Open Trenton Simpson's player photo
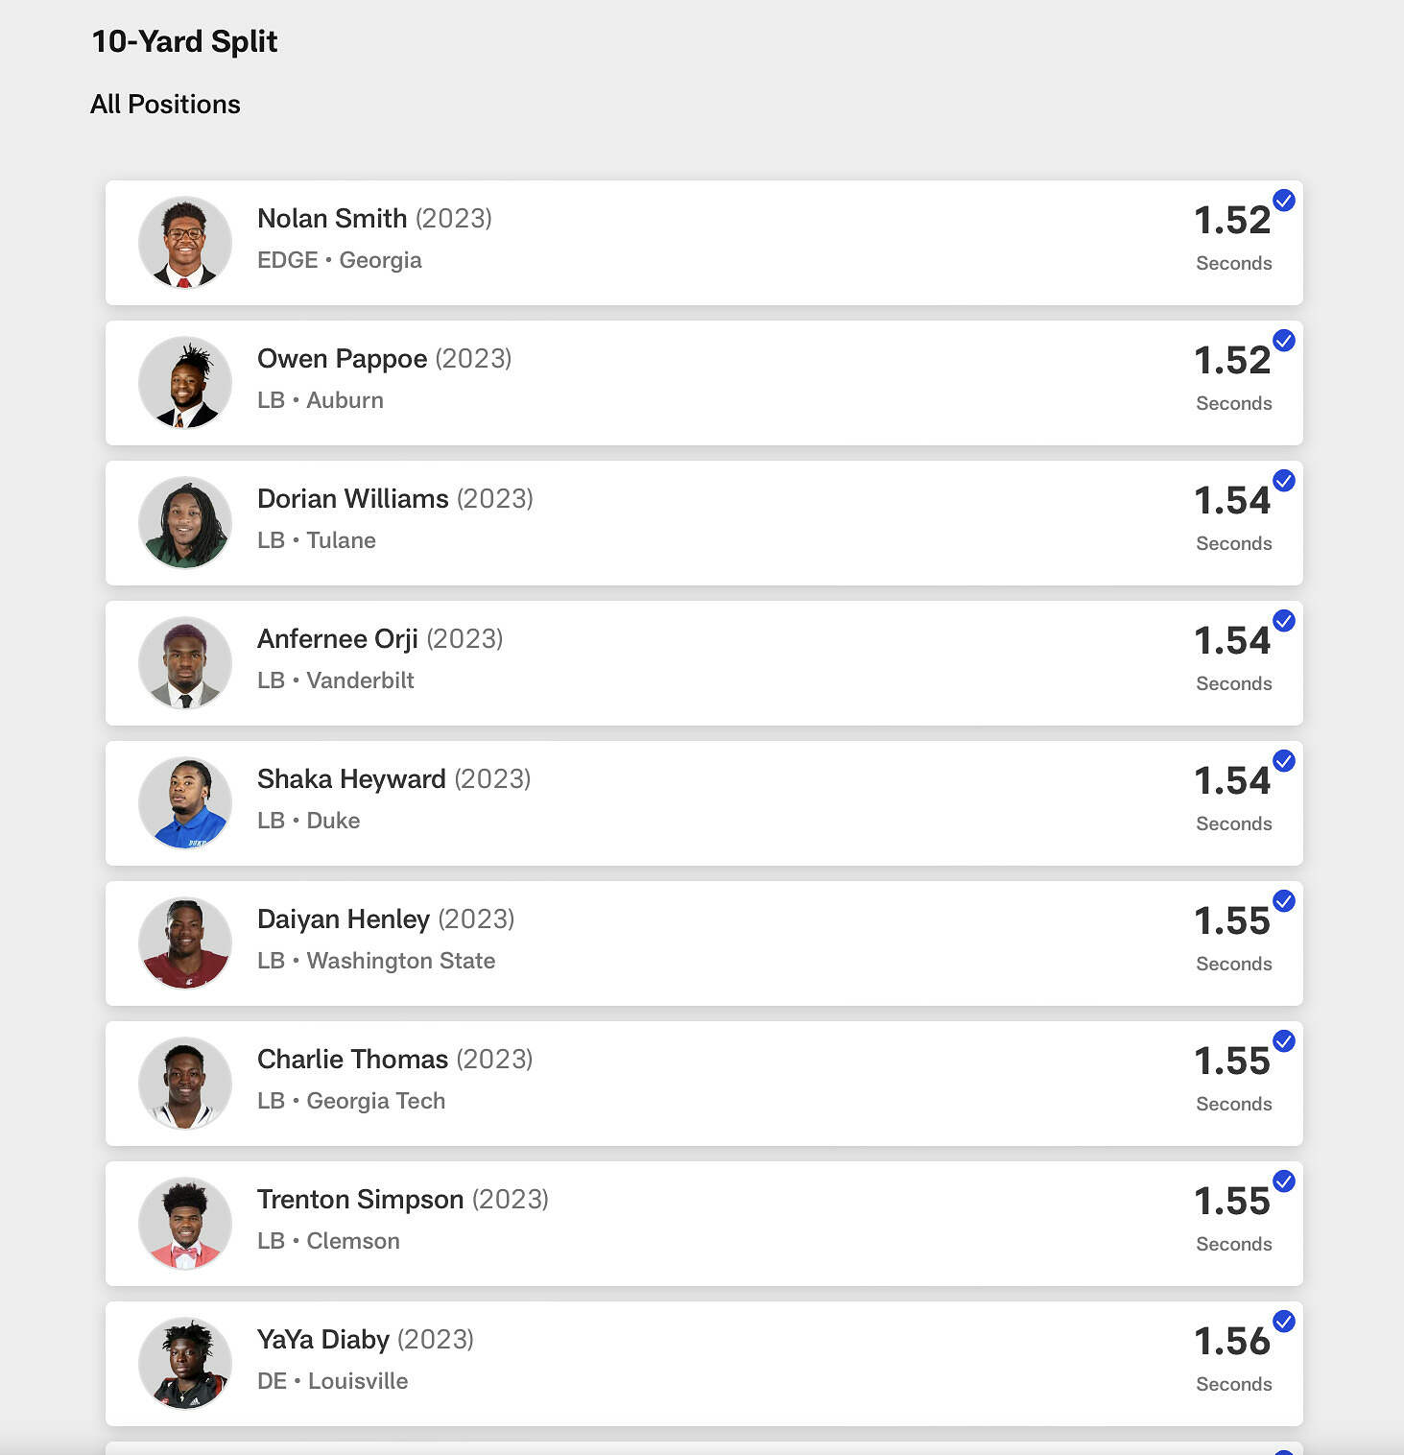1404x1455 pixels. click(x=185, y=1224)
